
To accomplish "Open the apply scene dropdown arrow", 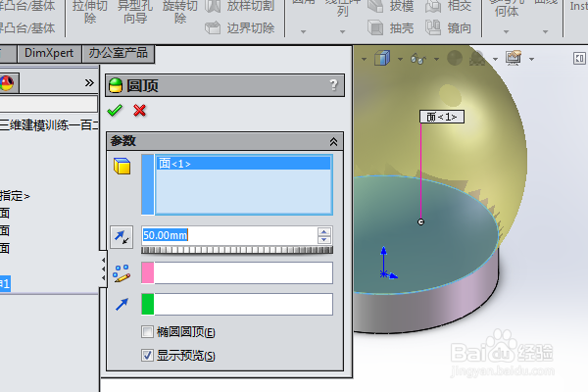I will [x=495, y=59].
